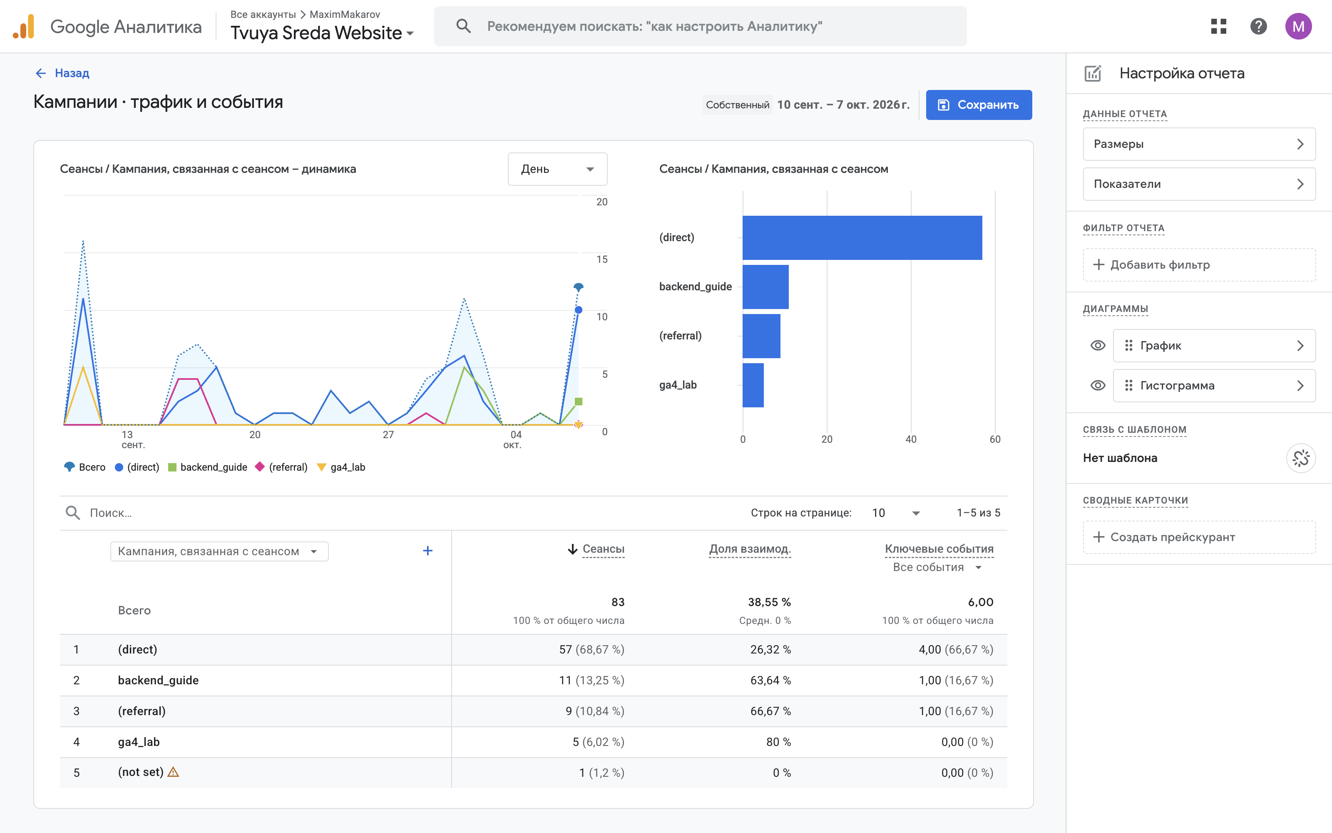Click Создать прейскурант button
Image resolution: width=1332 pixels, height=833 pixels.
tap(1199, 537)
